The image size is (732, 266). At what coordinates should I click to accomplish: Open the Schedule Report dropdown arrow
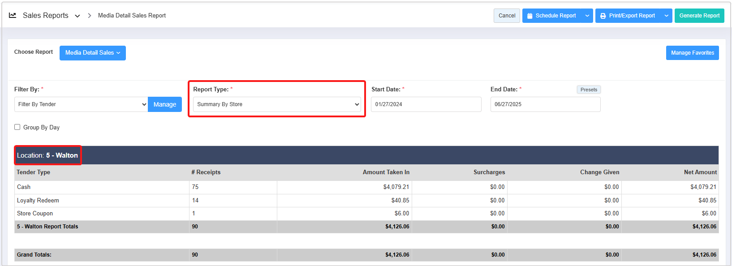tap(587, 16)
